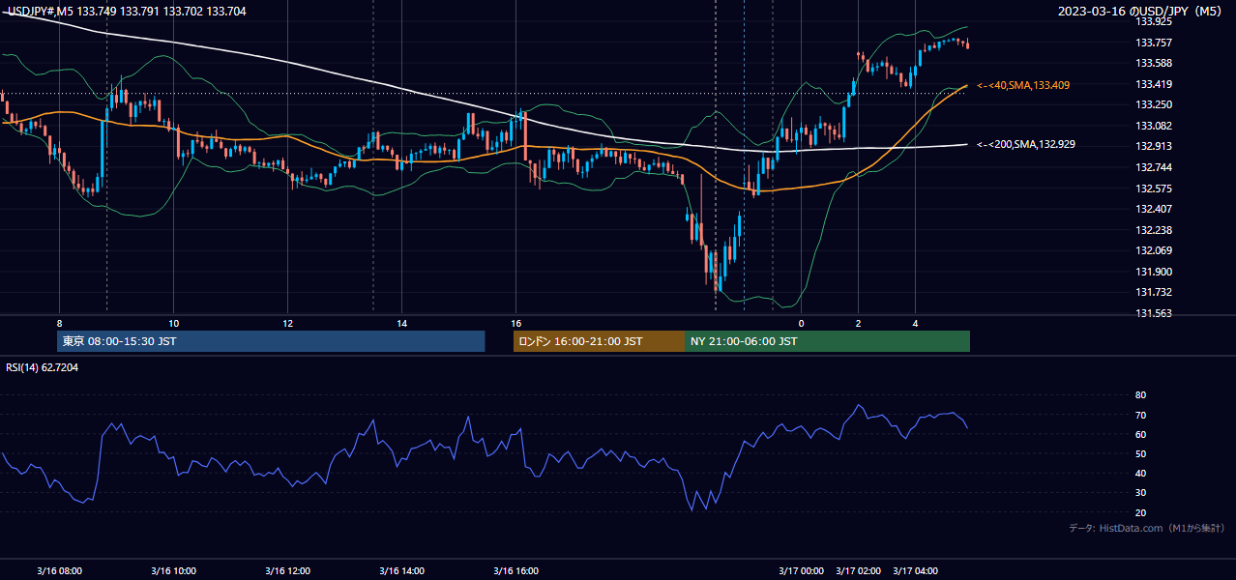Click the 3/17 02:00 time label
Image resolution: width=1236 pixels, height=580 pixels.
click(859, 570)
